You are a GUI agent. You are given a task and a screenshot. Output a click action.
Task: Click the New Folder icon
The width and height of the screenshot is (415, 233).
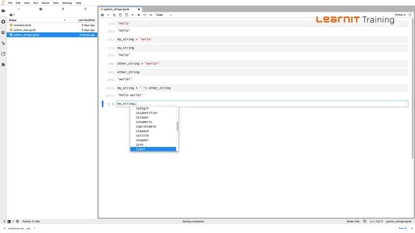tap(41, 9)
